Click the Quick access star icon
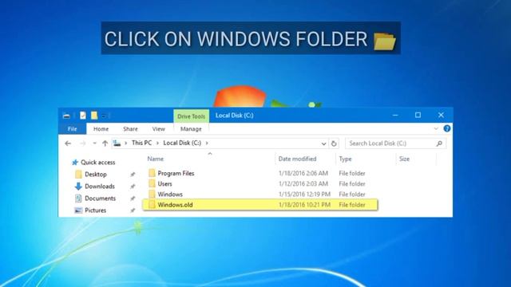This screenshot has height=287, width=511. pyautogui.click(x=75, y=162)
